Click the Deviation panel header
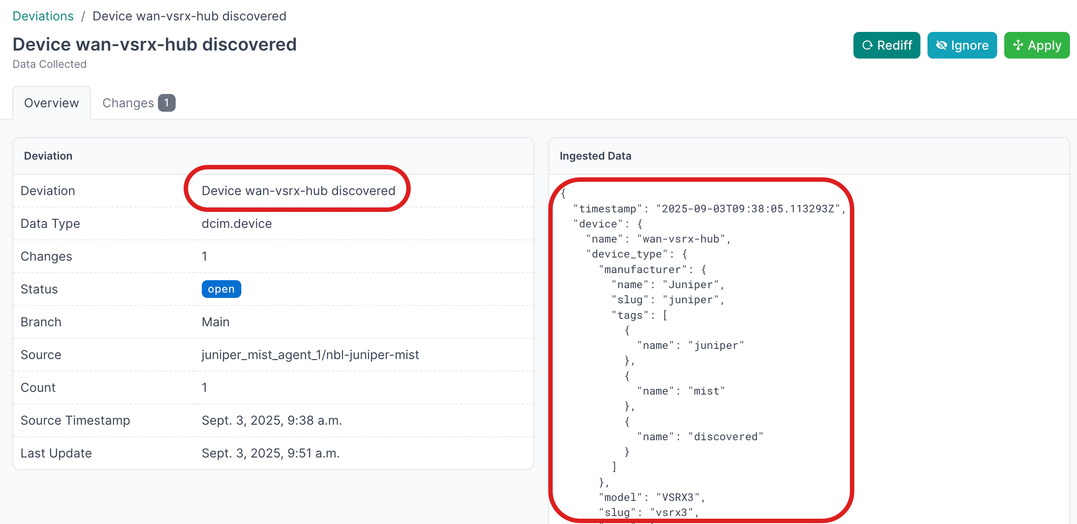The height and width of the screenshot is (524, 1077). coord(48,156)
